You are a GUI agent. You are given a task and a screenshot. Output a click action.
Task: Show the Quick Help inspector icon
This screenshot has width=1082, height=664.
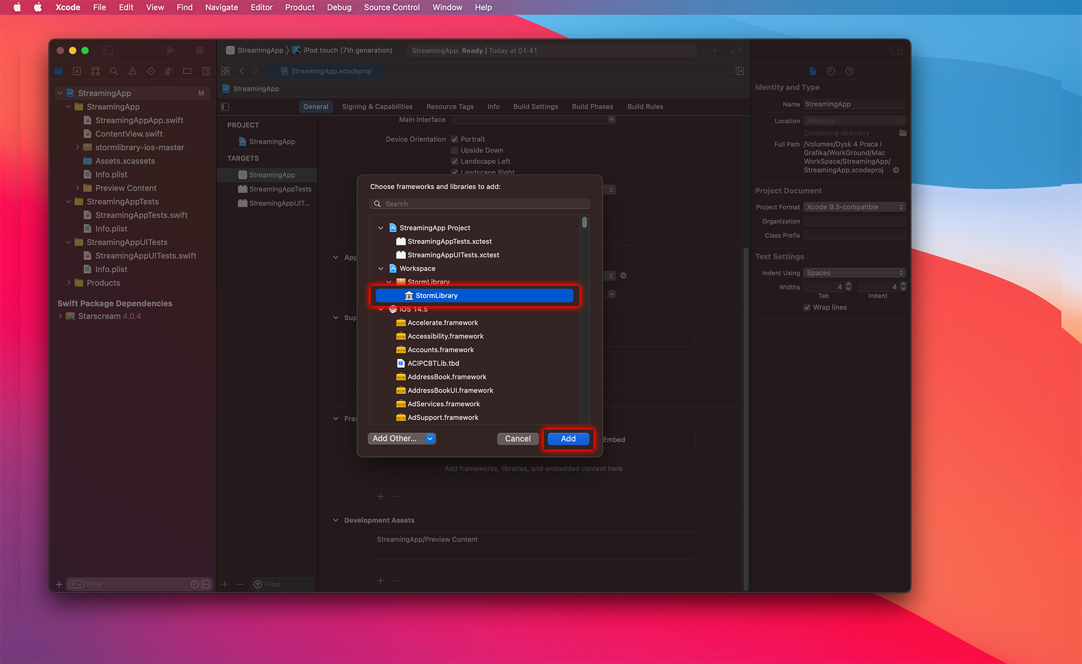click(x=849, y=71)
